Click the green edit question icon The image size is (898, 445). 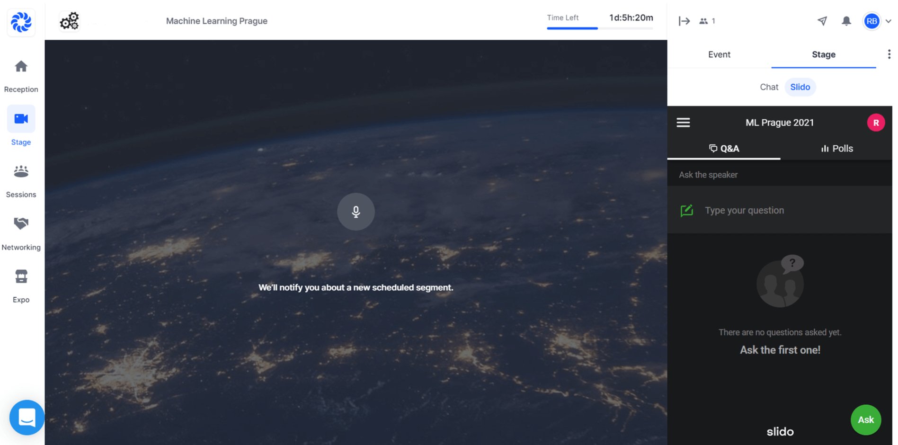tap(686, 210)
